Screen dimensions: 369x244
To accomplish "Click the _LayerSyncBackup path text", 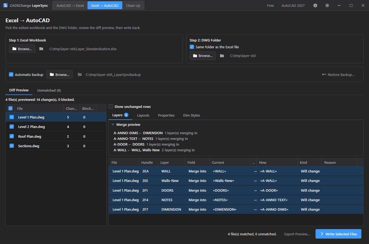I will click(x=113, y=75).
